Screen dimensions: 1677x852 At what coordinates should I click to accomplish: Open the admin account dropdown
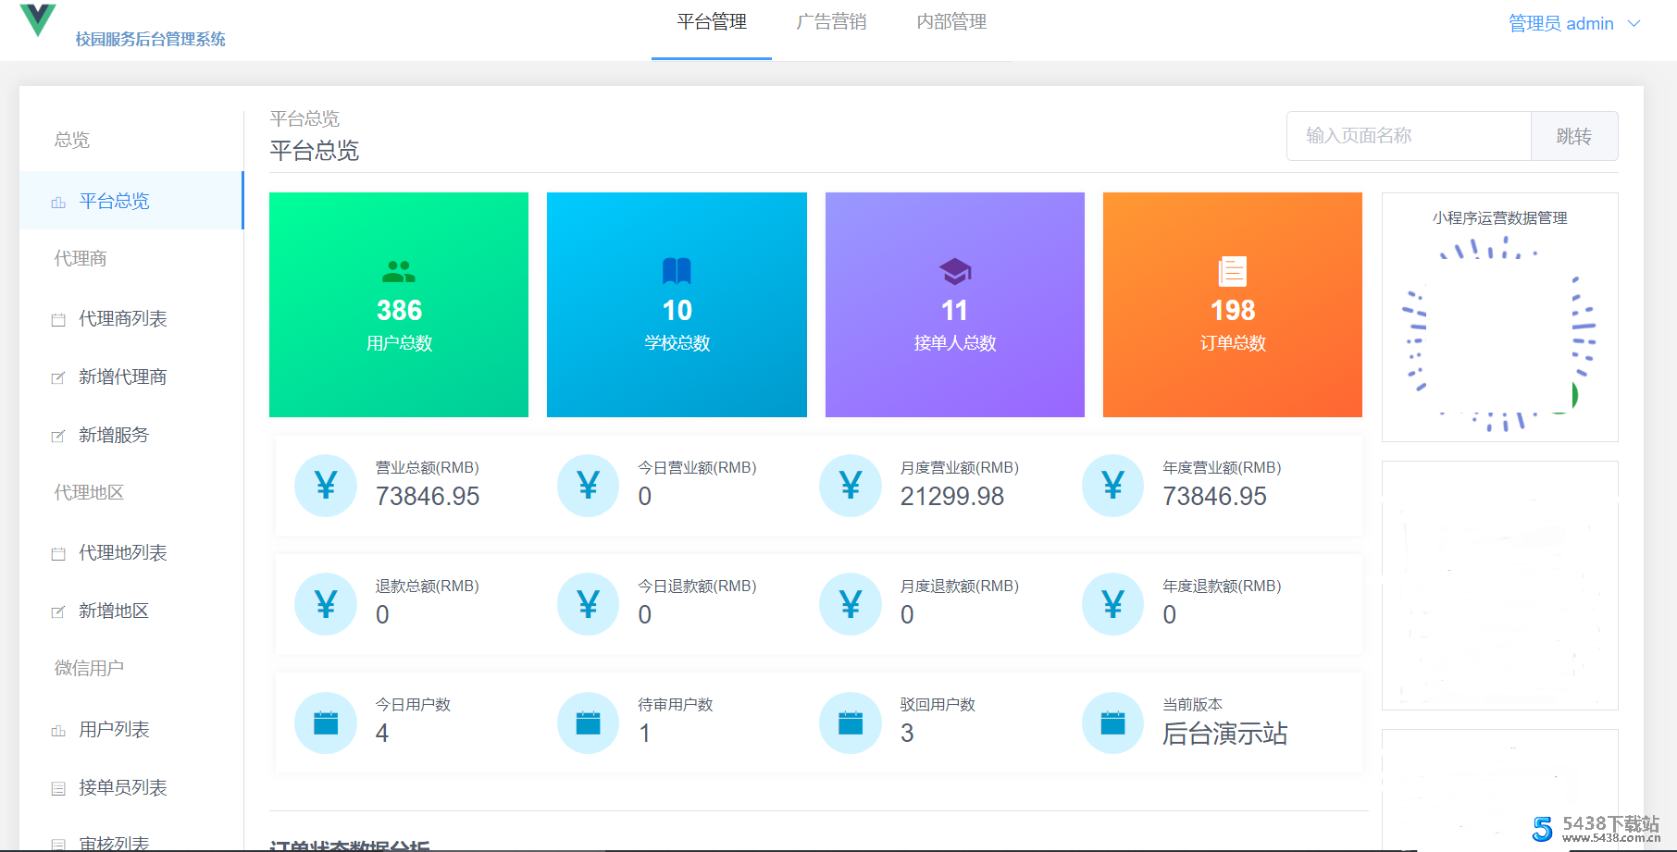pyautogui.click(x=1574, y=23)
